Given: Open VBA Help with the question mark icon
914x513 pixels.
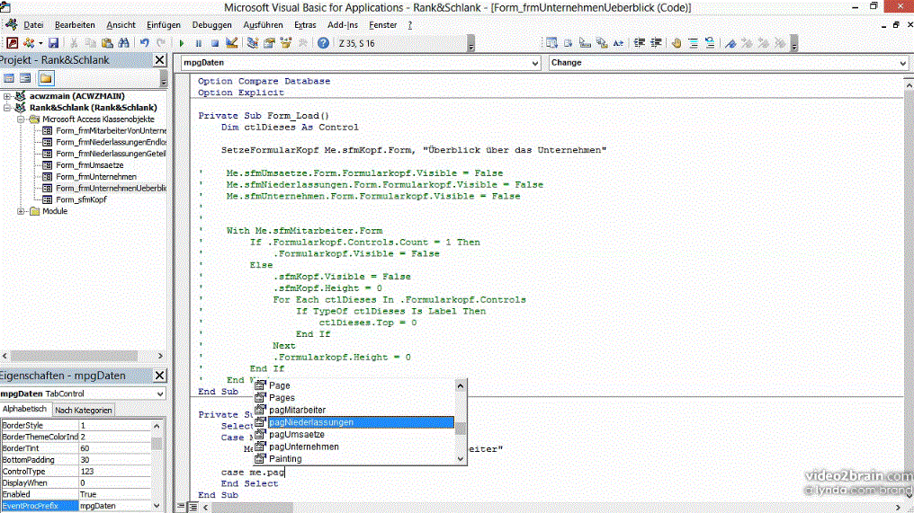Looking at the screenshot, I should [x=323, y=43].
